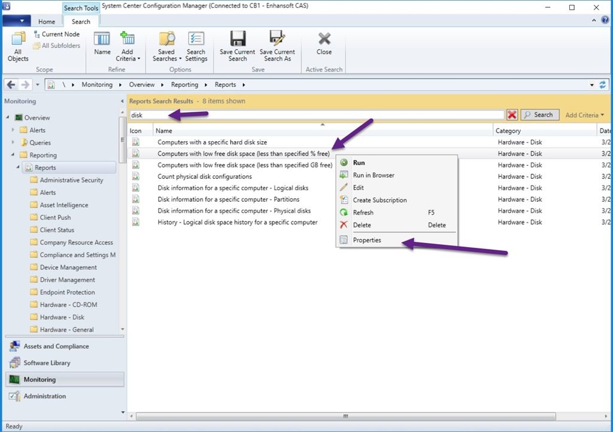613x432 pixels.
Task: Clear search with the red X icon
Action: (512, 115)
